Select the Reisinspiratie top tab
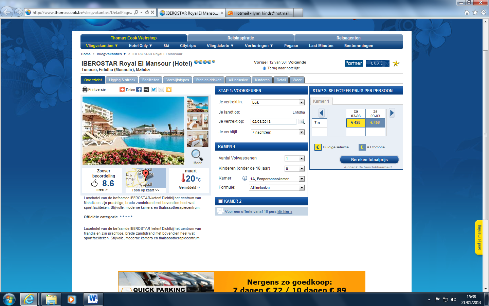This screenshot has height=306, width=489. (241, 38)
